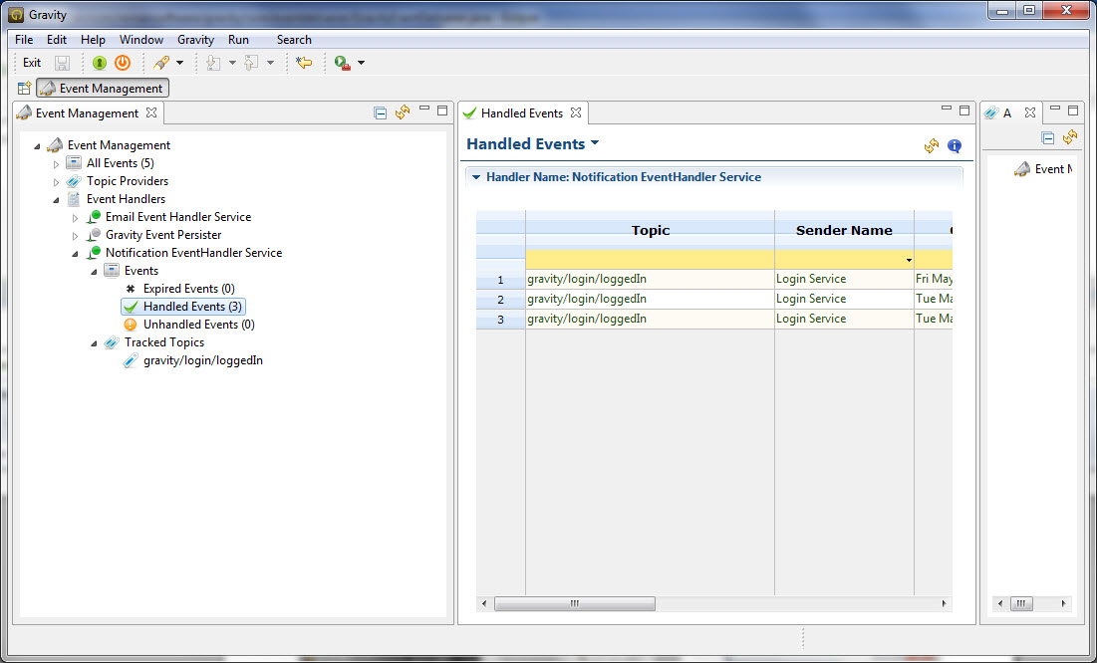Click the Exit button

click(32, 63)
